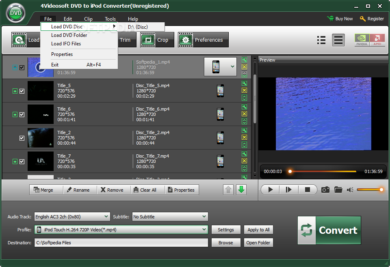The image size is (390, 267).
Task: Click the Buy Now cart icon
Action: coord(331,19)
